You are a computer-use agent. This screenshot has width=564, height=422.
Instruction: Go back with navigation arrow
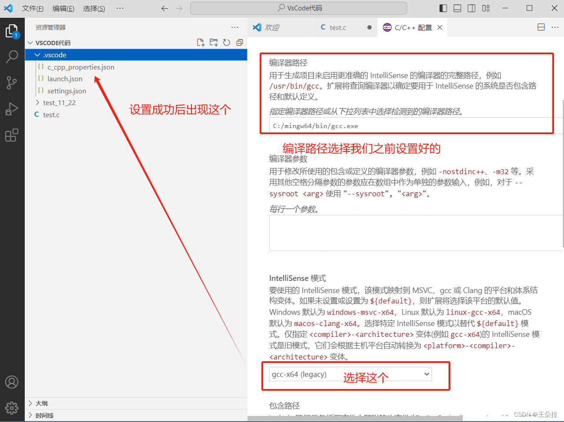(165, 8)
